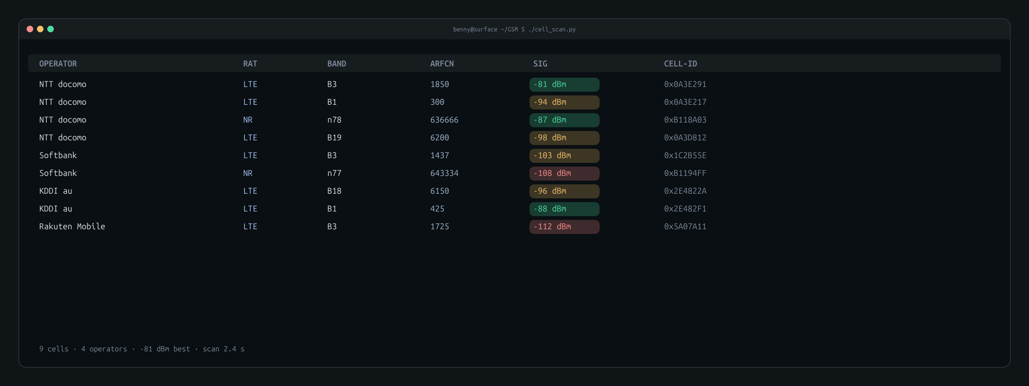Click cell ID 0x5A07A11
Viewport: 1029px width, 386px height.
coord(685,226)
